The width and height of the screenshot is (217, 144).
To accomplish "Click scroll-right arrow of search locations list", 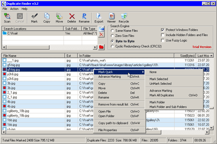I will (95, 47).
